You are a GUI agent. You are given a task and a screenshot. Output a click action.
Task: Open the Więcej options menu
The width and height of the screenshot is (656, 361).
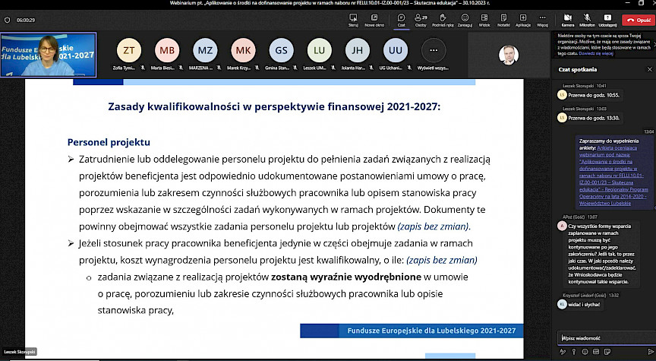click(542, 20)
